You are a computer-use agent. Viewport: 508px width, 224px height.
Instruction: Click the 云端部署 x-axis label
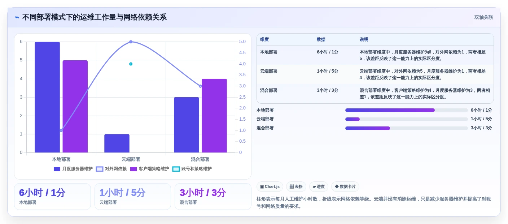click(x=131, y=159)
